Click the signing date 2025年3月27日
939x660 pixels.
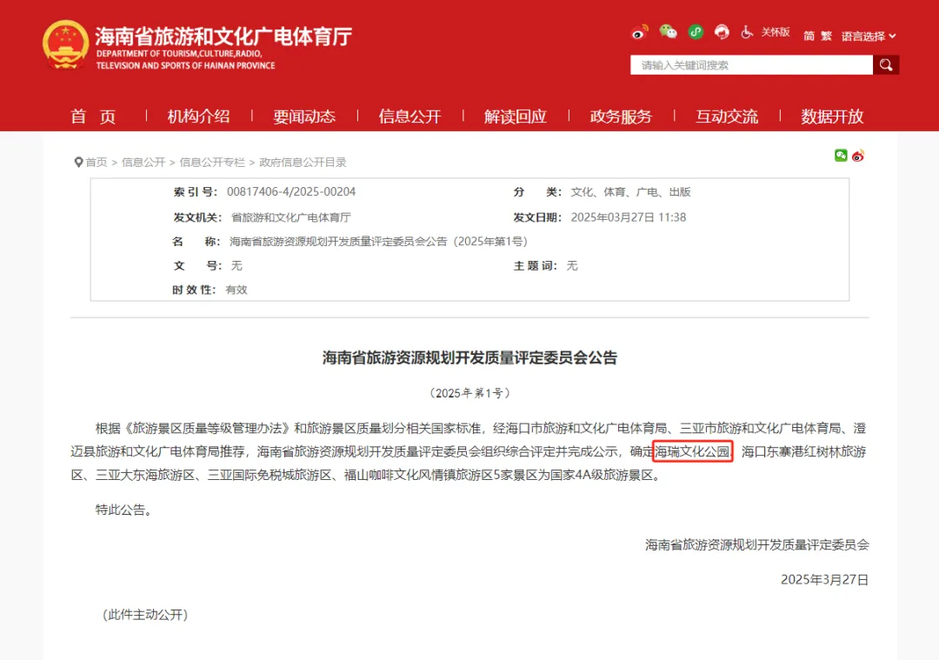[824, 579]
